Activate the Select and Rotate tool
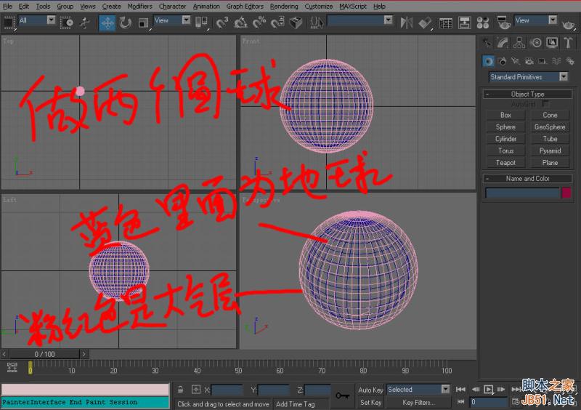Screen dimensions: 581x410 point(125,23)
